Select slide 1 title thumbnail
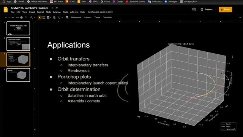The height and width of the screenshot is (137, 243). (x=18, y=29)
